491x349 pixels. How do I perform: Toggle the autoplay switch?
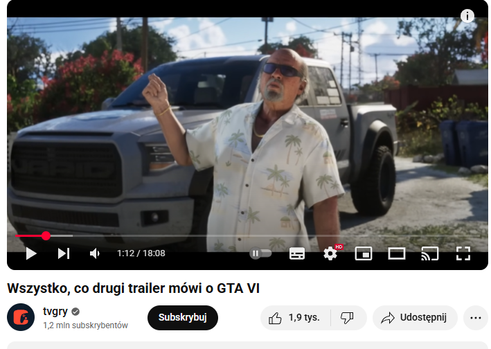tap(260, 253)
